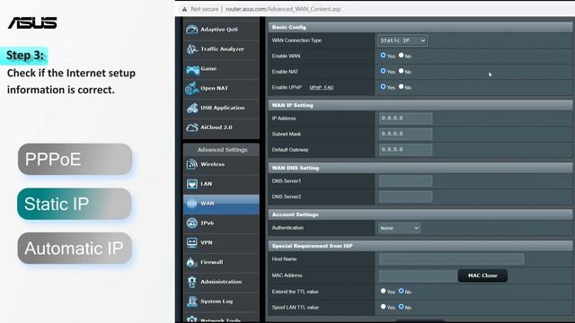The width and height of the screenshot is (575, 323).
Task: Go to the LAN settings page
Action: [221, 184]
